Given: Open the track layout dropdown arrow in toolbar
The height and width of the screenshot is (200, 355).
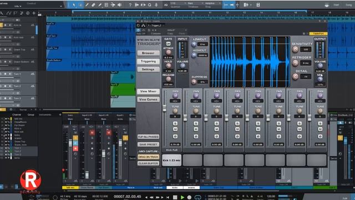Looking at the screenshot, I should 251,5.
